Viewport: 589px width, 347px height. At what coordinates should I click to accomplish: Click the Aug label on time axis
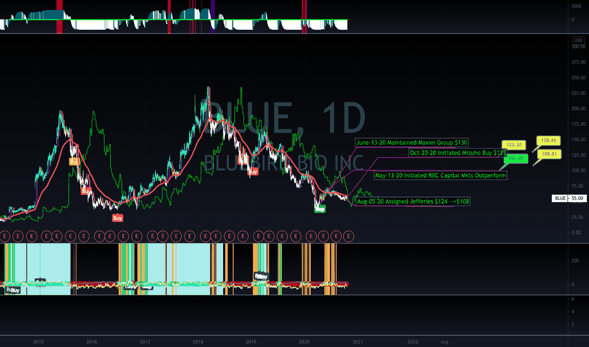[x=444, y=342]
